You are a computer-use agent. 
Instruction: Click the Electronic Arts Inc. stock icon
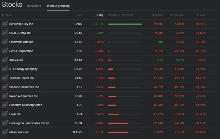5,42
